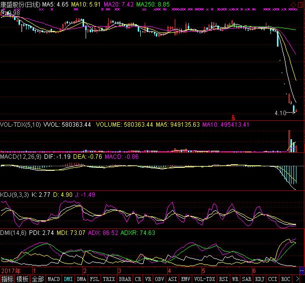Click the tallest red volume bar
The image size is (305, 283).
[x=289, y=141]
